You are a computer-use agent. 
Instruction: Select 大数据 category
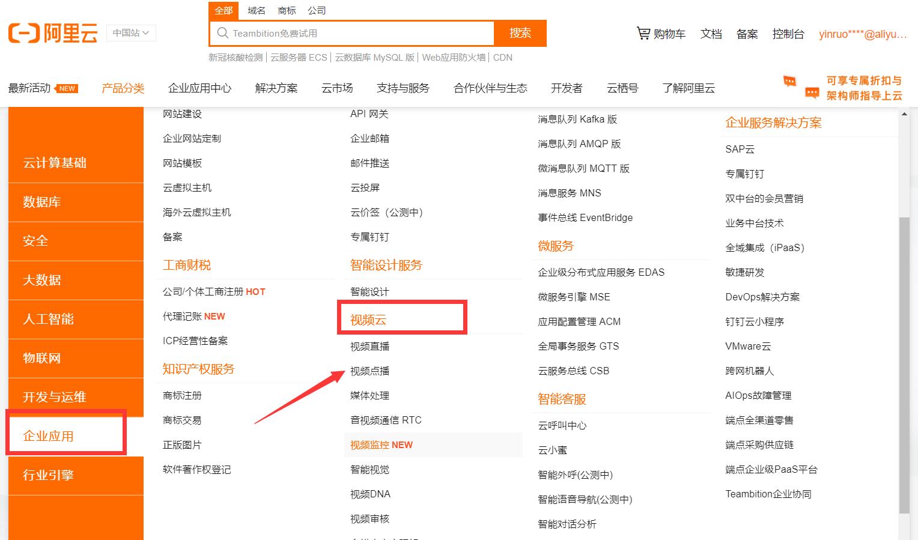pyautogui.click(x=76, y=280)
